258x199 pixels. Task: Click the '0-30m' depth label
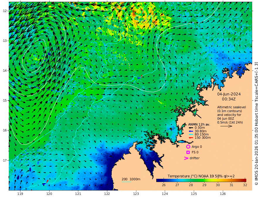pyautogui.click(x=200, y=128)
